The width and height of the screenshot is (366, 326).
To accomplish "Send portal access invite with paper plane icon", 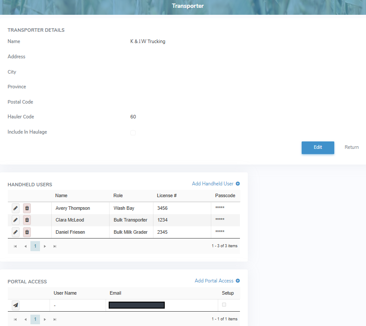I will (16, 305).
